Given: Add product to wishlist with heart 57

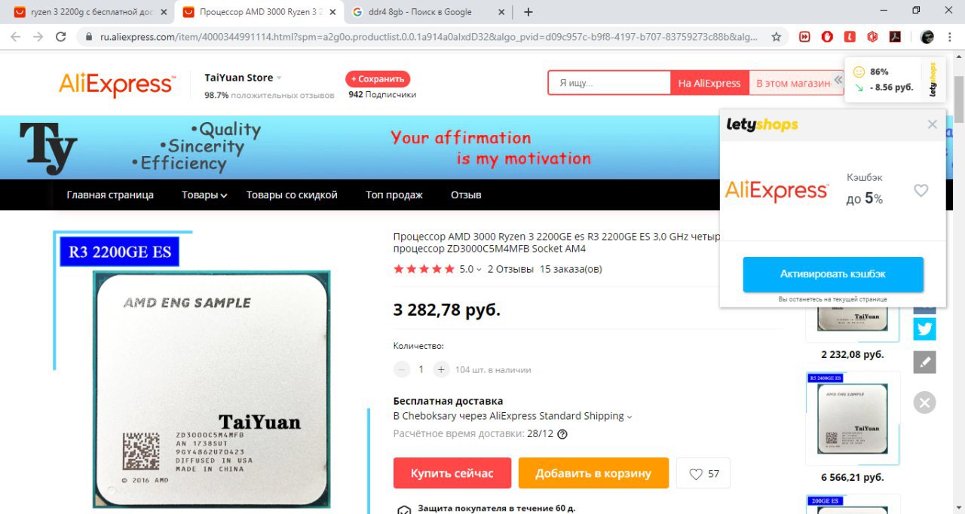Looking at the screenshot, I should click(x=703, y=473).
